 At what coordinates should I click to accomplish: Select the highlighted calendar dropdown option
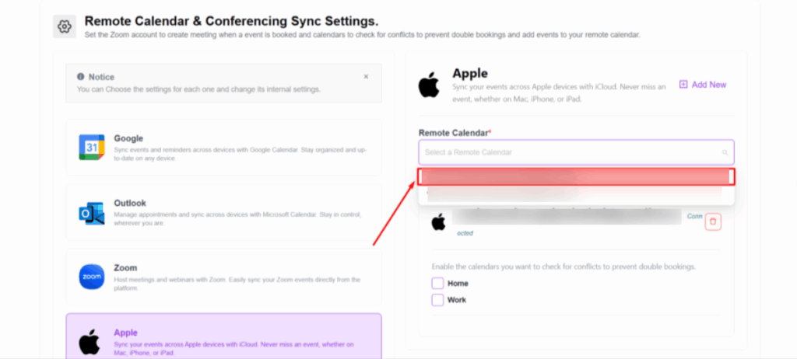tap(576, 177)
